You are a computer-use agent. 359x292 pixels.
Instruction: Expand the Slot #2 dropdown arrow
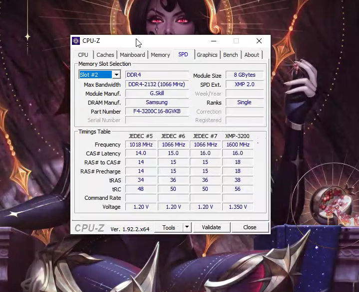[116, 75]
